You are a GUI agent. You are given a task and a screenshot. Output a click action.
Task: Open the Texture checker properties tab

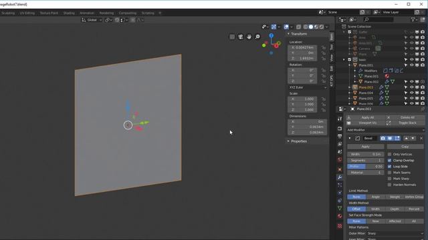click(x=340, y=226)
